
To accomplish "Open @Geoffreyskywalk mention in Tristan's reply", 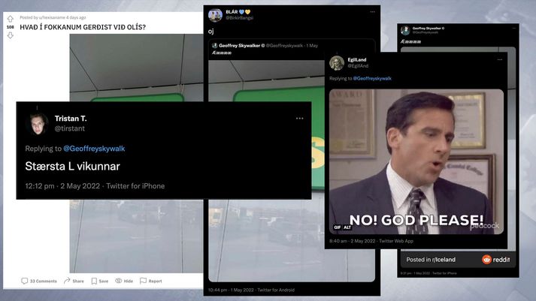I will (x=94, y=149).
